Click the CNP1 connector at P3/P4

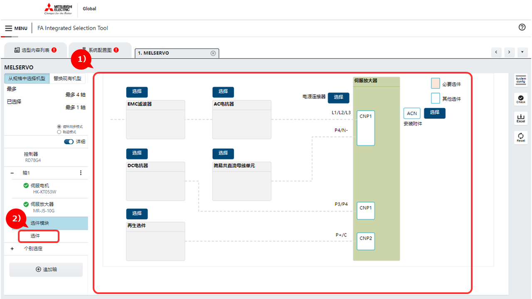[366, 211]
